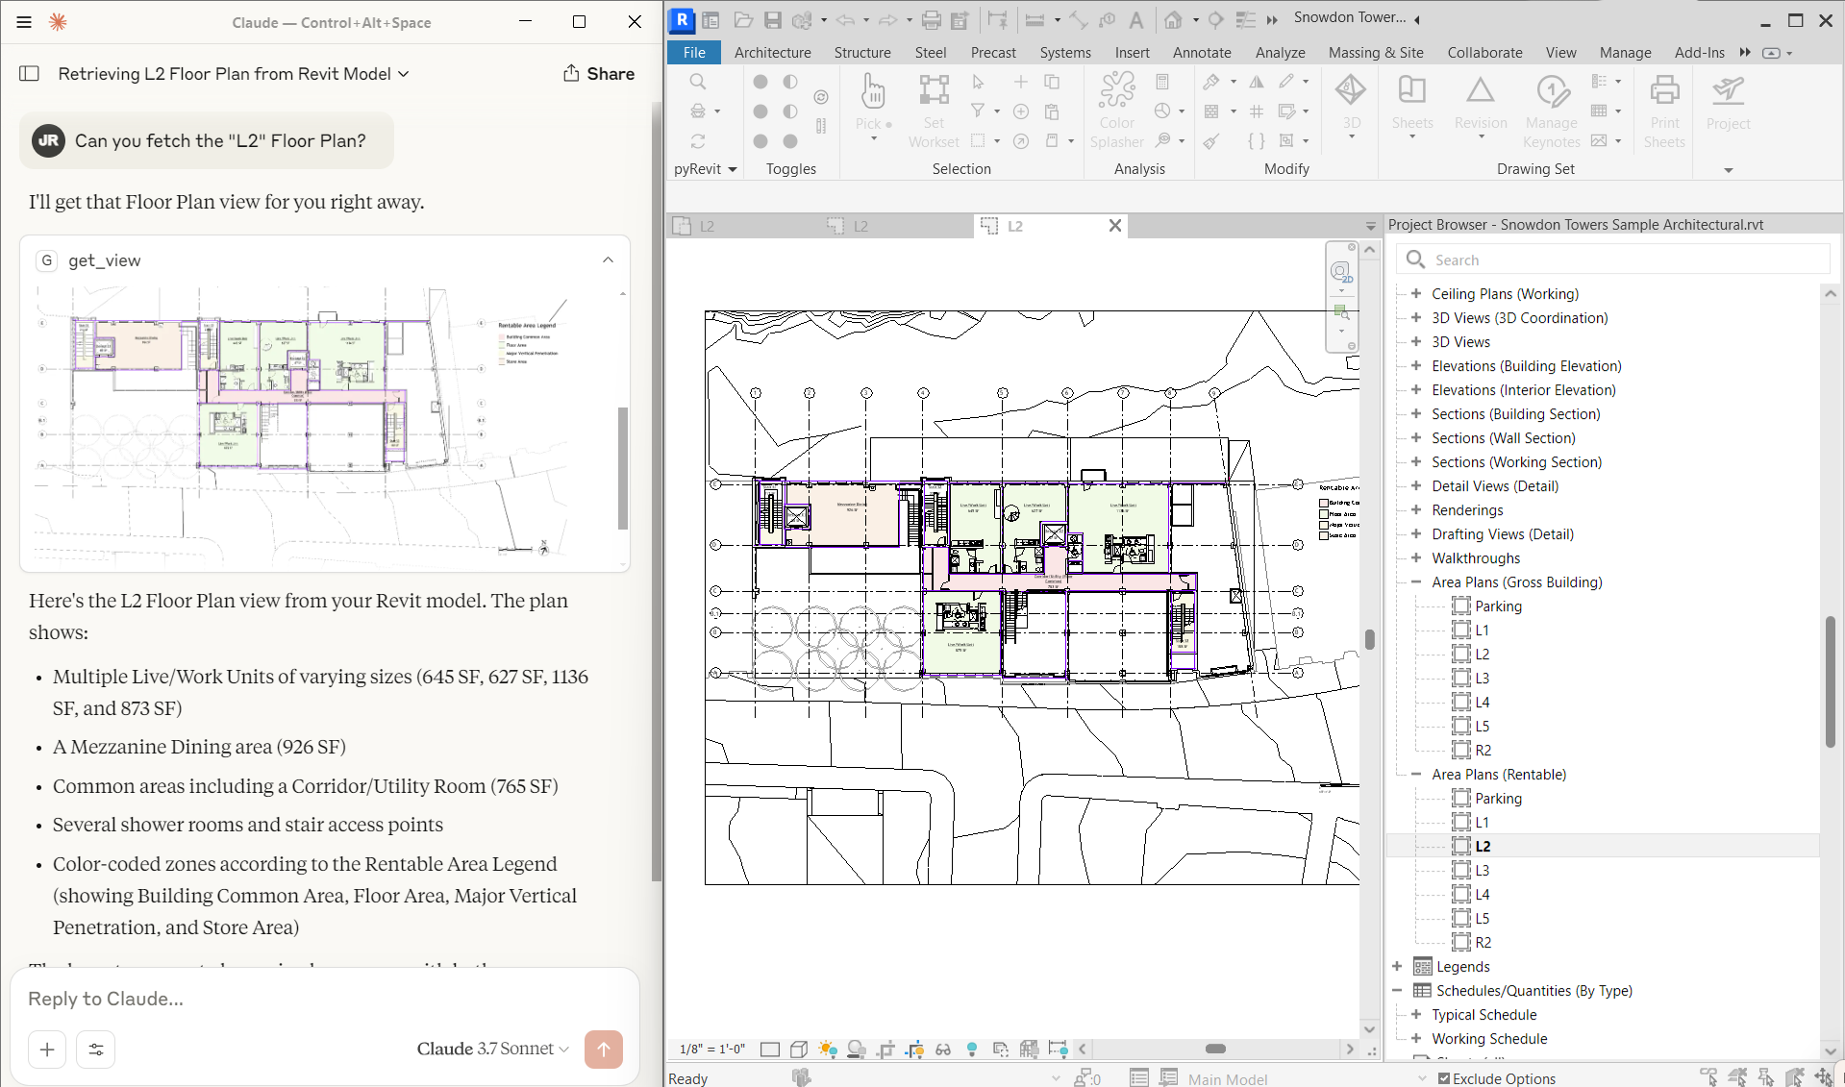Image resolution: width=1845 pixels, height=1087 pixels.
Task: Open Visual Style cube icon
Action: click(x=798, y=1049)
